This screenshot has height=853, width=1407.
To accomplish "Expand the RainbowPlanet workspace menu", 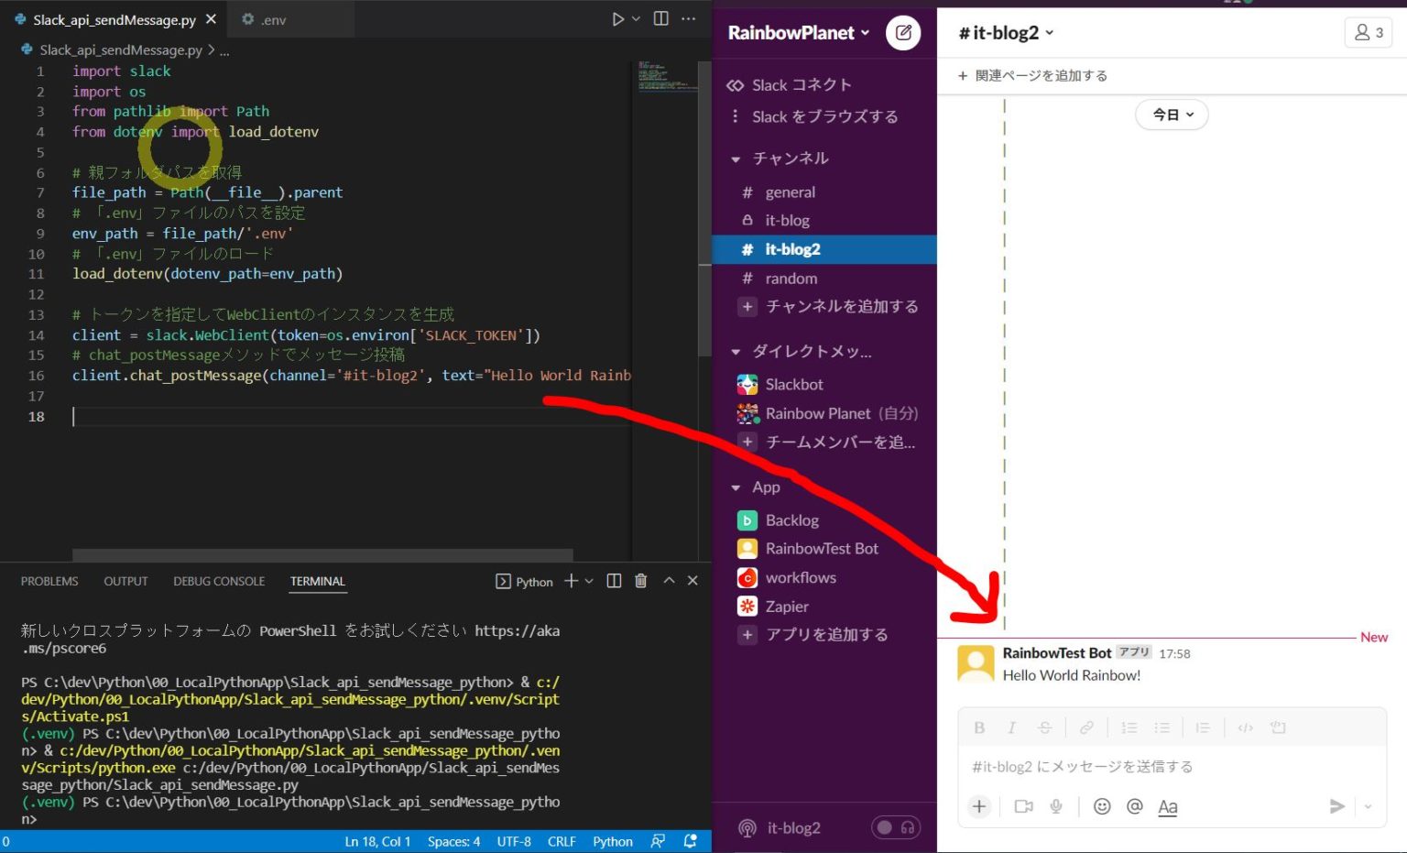I will click(x=798, y=33).
